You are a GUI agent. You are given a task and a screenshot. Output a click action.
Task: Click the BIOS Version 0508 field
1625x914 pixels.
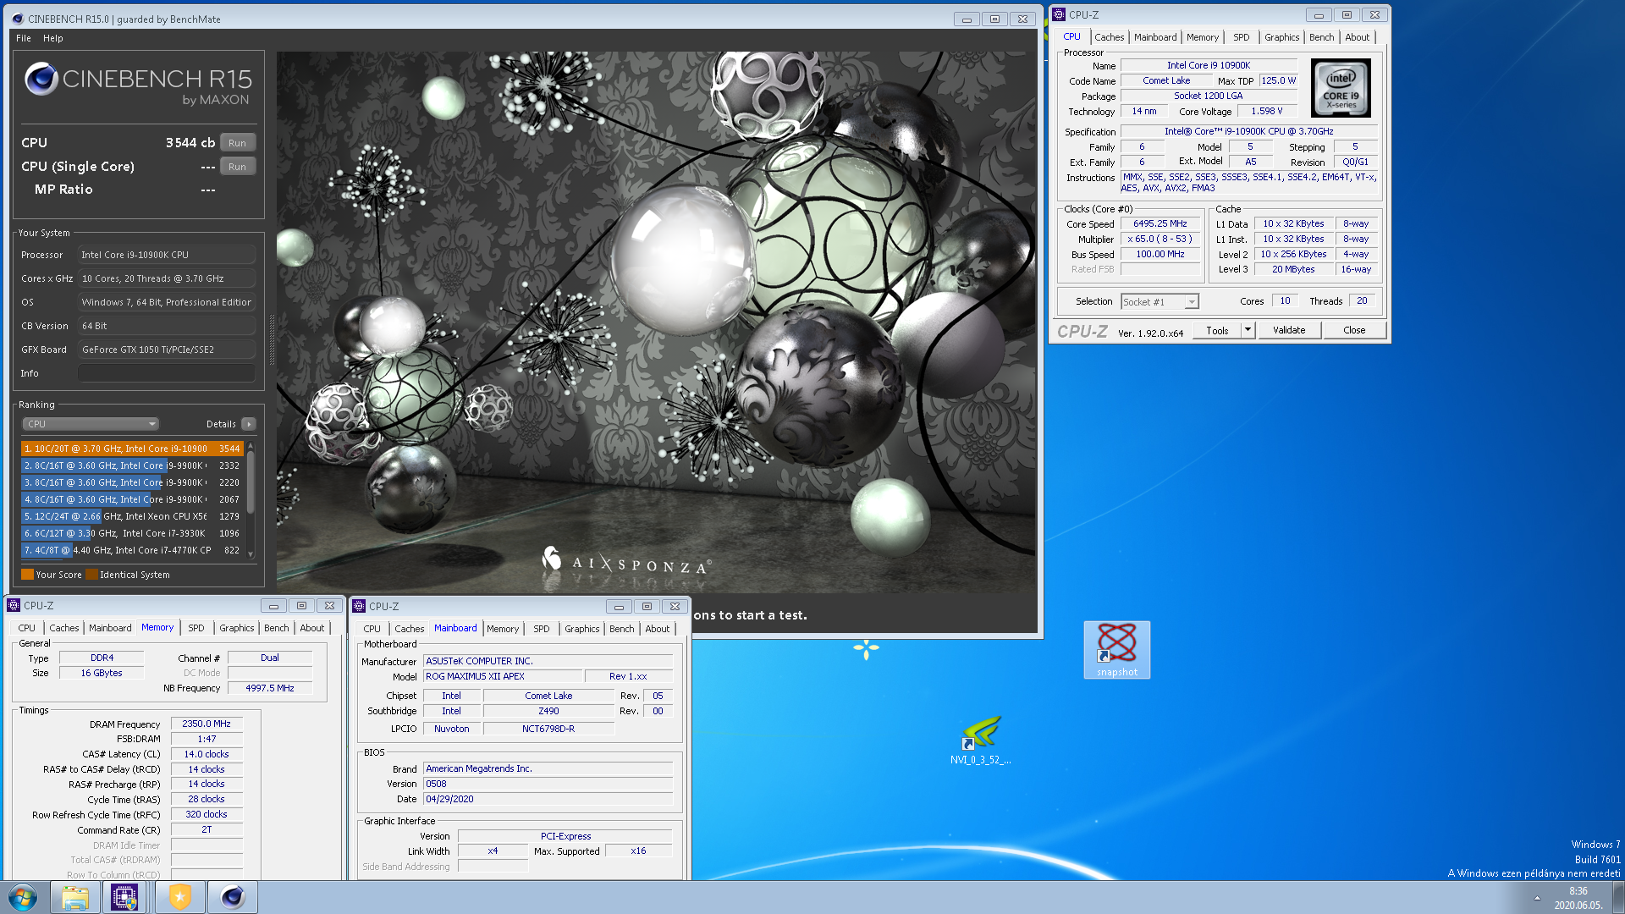(x=548, y=784)
